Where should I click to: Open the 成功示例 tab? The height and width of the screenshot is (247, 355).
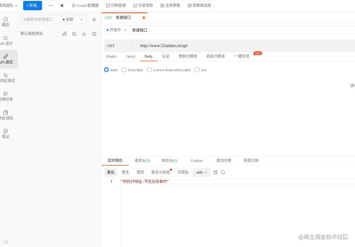coord(224,160)
